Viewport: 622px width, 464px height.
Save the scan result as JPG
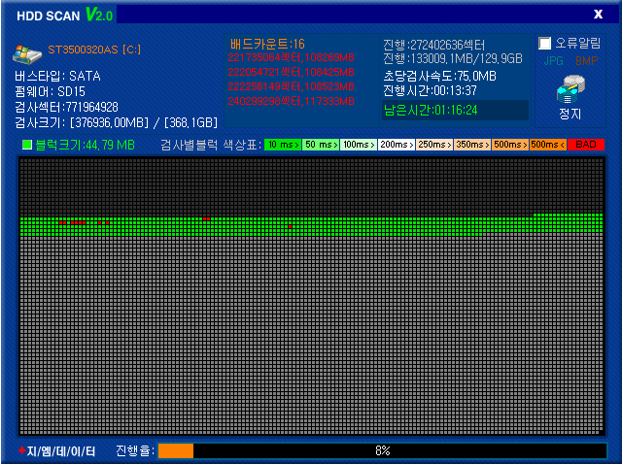pos(553,60)
